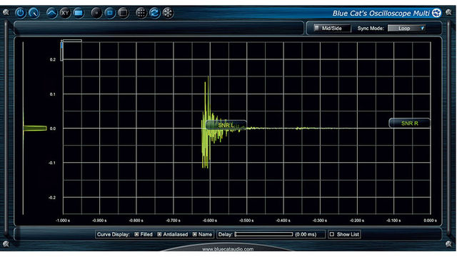Screen dimensions: 457x257
Task: Click the (0.00 ms) delay value
Action: click(x=306, y=234)
